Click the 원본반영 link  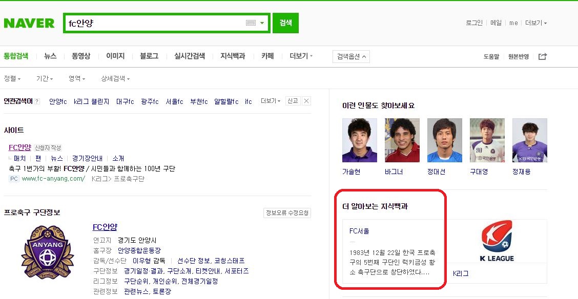[518, 57]
